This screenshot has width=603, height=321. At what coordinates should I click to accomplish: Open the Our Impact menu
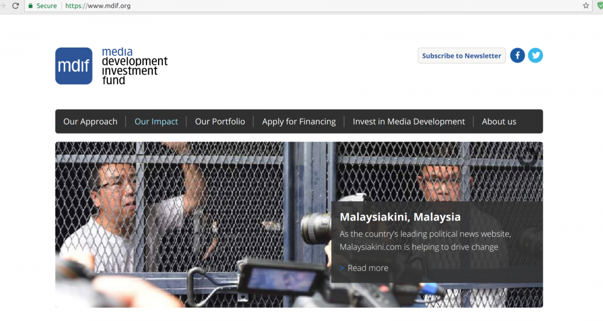pyautogui.click(x=156, y=121)
